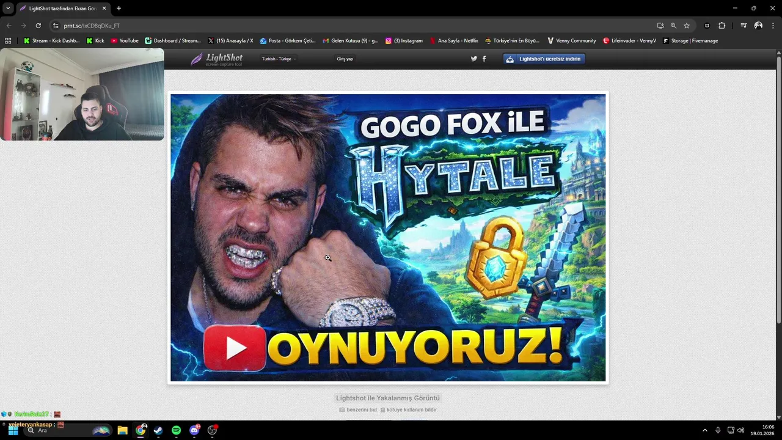Open the Kick bookmark

pyautogui.click(x=95, y=41)
